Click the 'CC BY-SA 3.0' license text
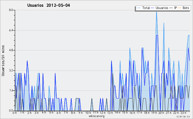 click(183, 117)
